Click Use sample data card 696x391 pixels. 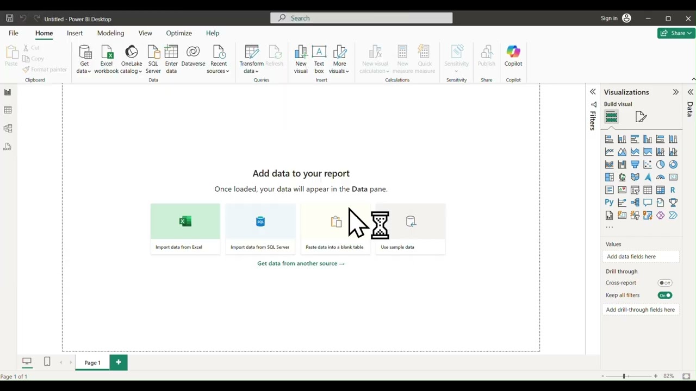(x=411, y=229)
